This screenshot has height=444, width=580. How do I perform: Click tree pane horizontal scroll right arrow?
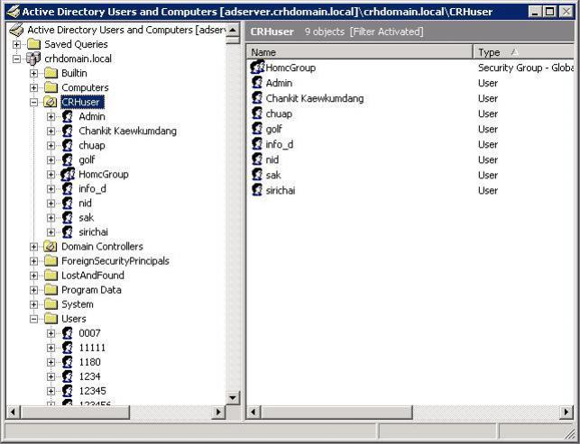click(218, 412)
